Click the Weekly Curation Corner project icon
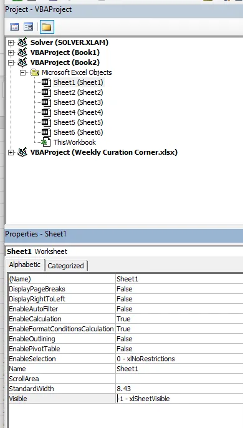243x428 pixels. click(22, 152)
